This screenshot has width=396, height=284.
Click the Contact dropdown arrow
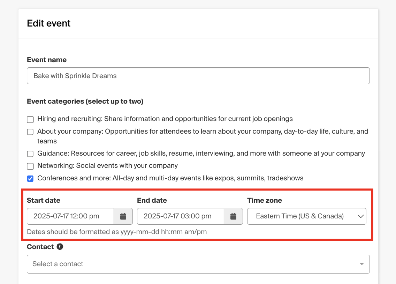click(x=361, y=264)
